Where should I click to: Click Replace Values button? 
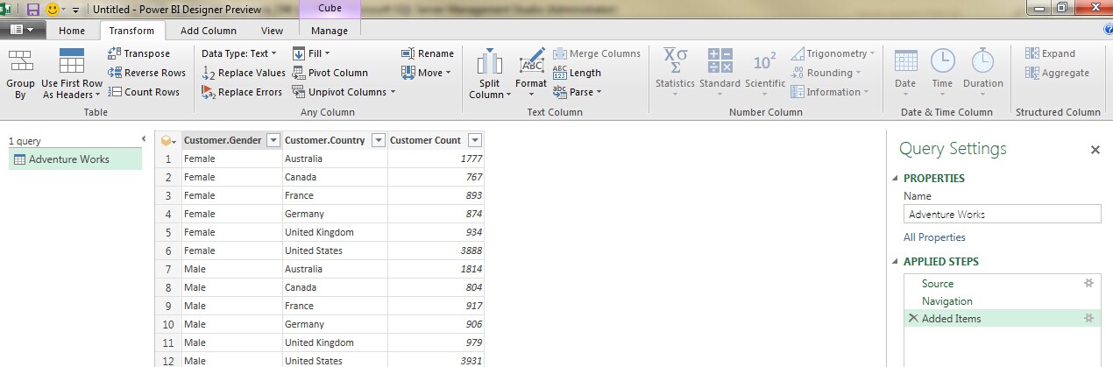pyautogui.click(x=244, y=73)
